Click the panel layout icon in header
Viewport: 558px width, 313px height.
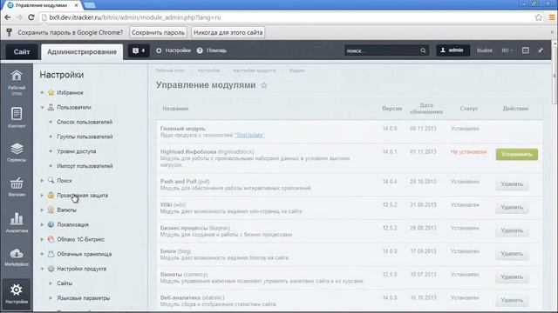(526, 50)
